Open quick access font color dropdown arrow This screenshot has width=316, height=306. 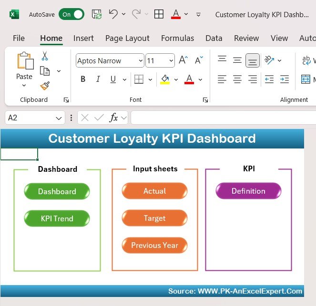pos(186,14)
